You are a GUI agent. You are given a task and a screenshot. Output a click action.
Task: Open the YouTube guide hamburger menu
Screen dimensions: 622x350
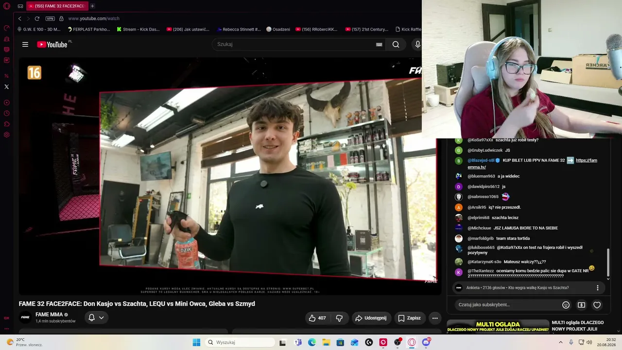coord(25,44)
